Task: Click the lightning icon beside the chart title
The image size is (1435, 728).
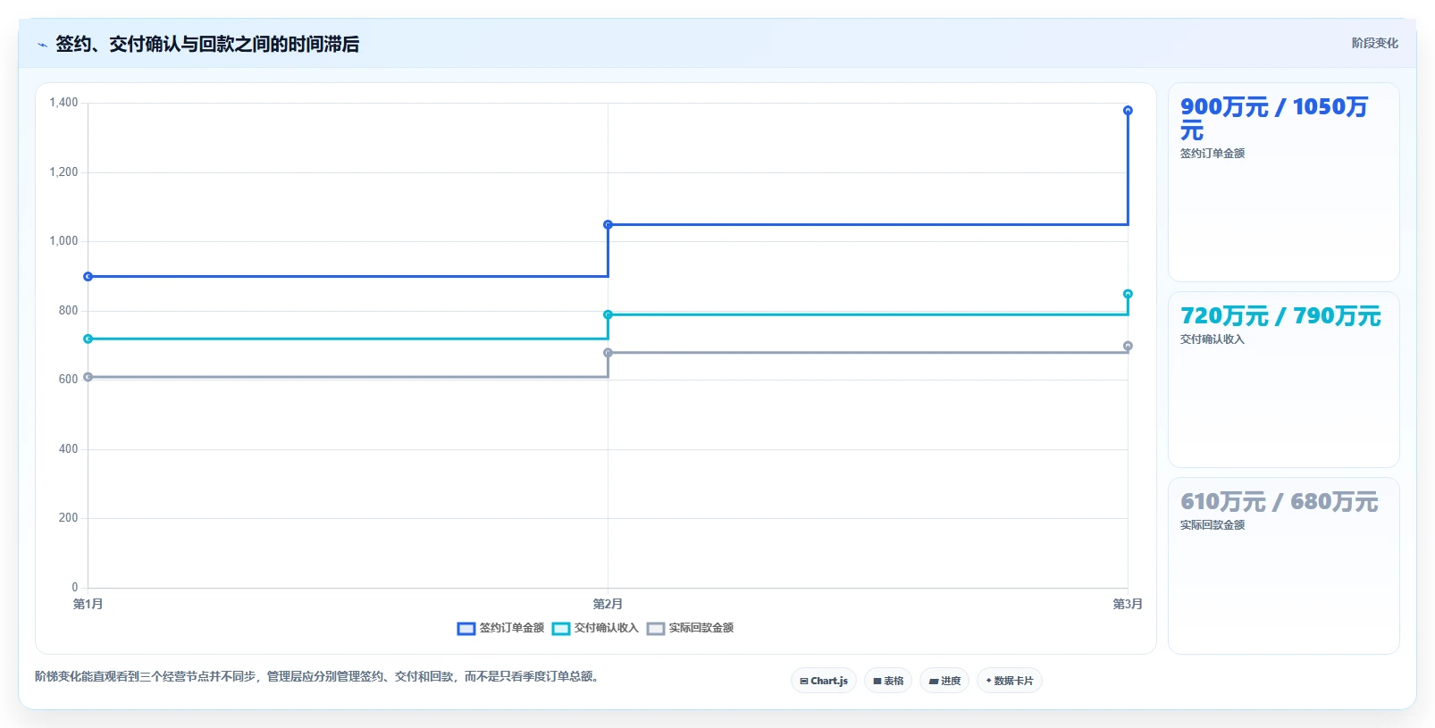Action: [x=42, y=45]
